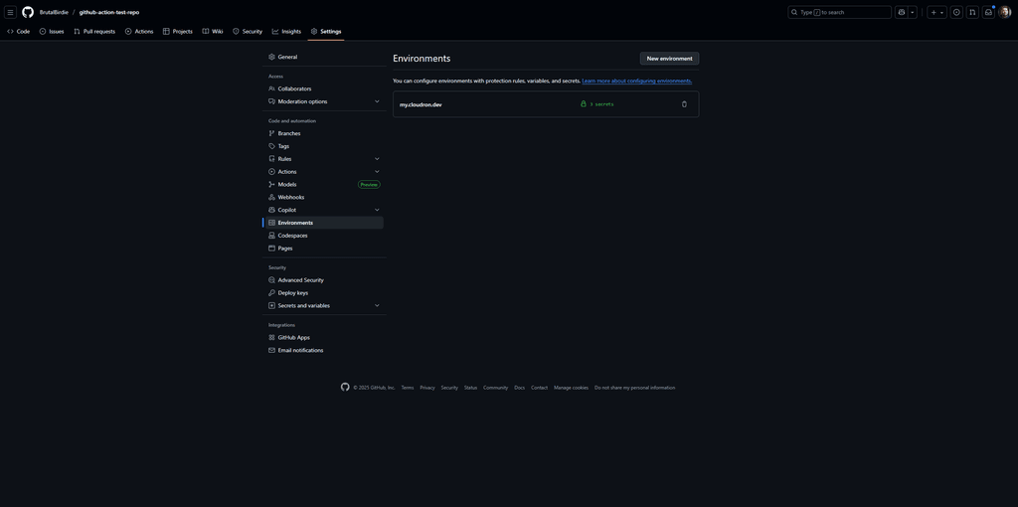Select Webhooks in the settings sidebar
This screenshot has width=1018, height=507.
point(291,197)
